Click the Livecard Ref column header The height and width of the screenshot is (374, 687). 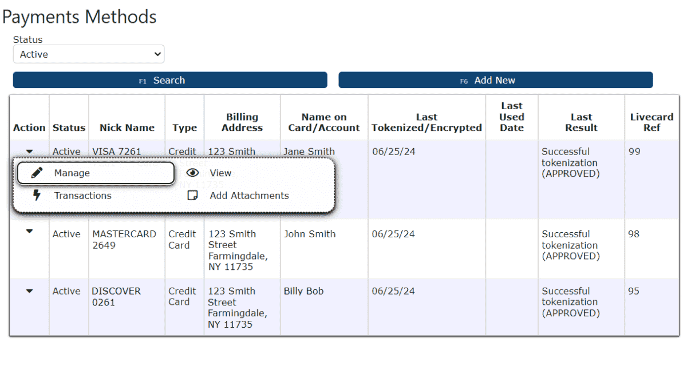pyautogui.click(x=652, y=122)
